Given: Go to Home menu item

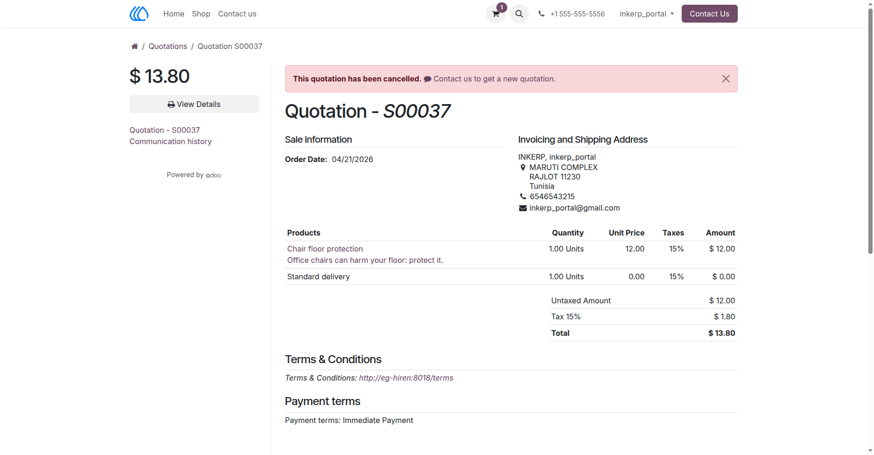Looking at the screenshot, I should (x=174, y=14).
